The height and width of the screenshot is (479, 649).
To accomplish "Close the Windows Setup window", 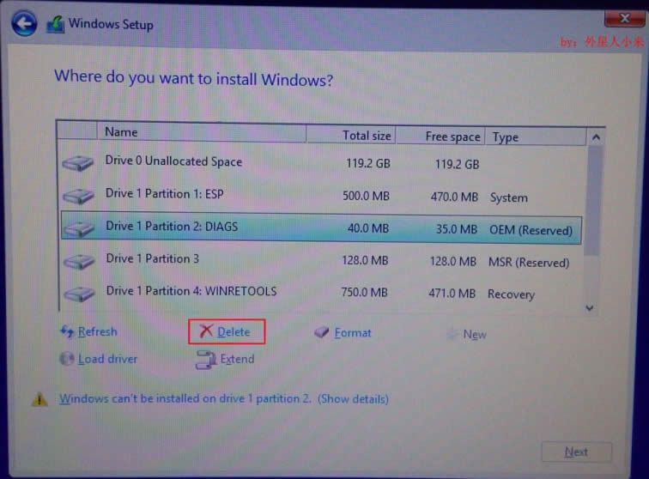I will (x=624, y=17).
